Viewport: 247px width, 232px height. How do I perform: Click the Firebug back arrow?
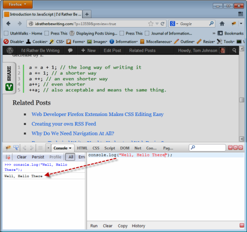[24, 148]
